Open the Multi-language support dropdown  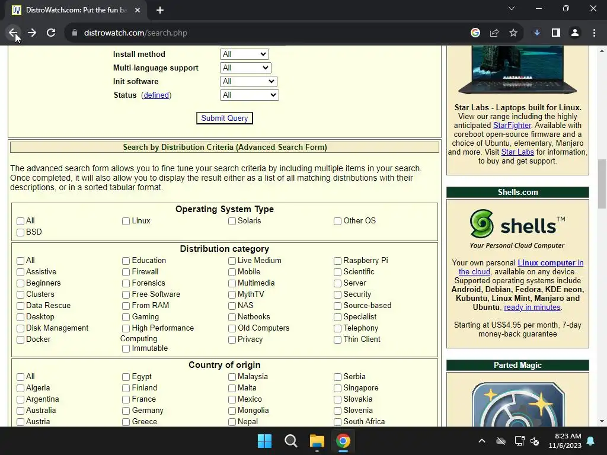(245, 68)
